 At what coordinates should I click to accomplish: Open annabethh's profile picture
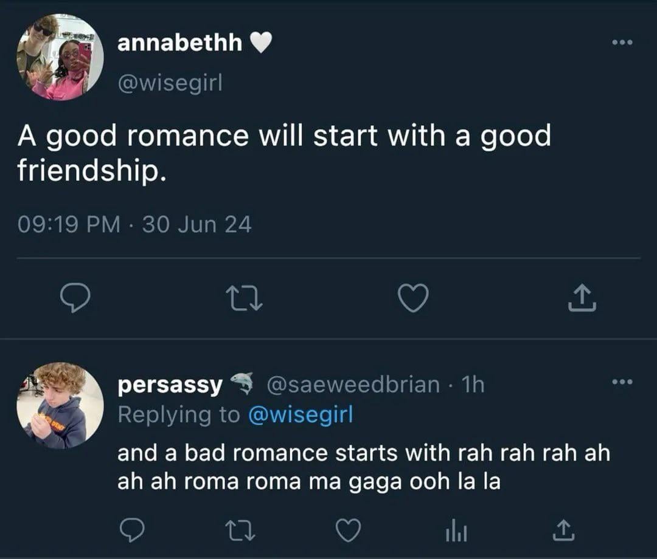[x=60, y=57]
